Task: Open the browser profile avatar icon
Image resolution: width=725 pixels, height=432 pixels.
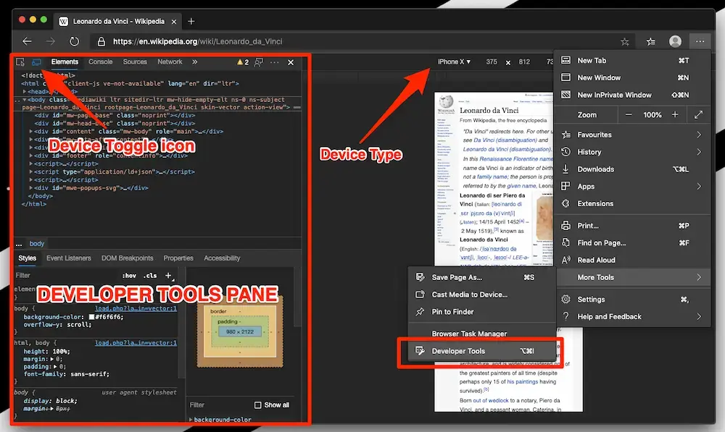Action: coord(675,42)
